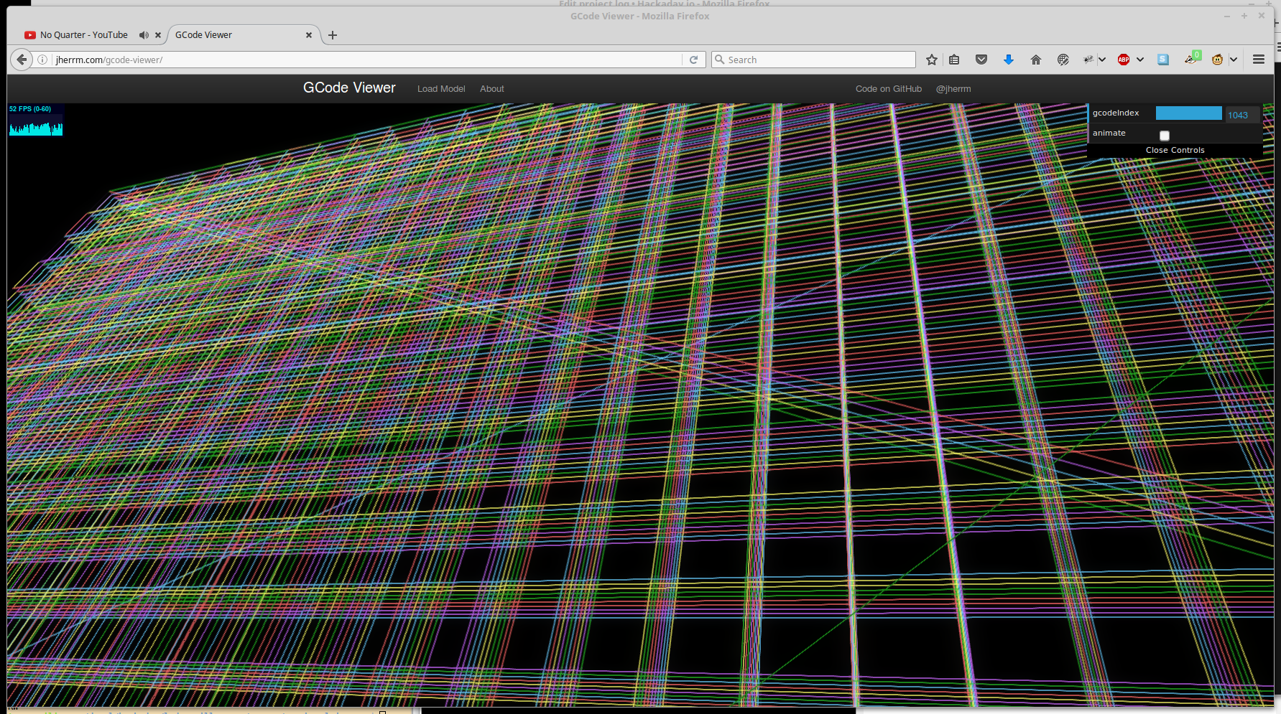Viewport: 1281px width, 714px height.
Task: Click Close Controls button
Action: tap(1175, 150)
